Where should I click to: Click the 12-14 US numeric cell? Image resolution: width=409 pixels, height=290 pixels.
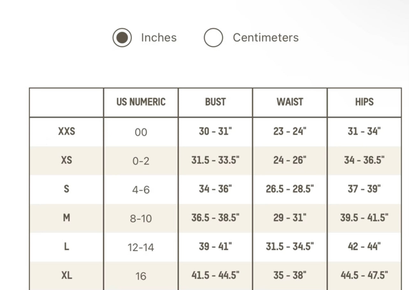tap(141, 247)
